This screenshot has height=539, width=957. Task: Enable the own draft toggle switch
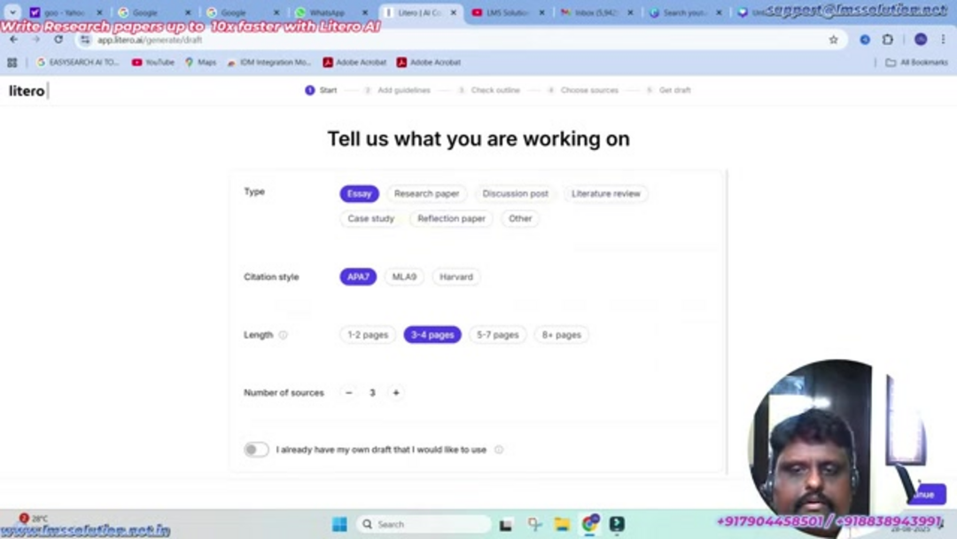click(x=256, y=449)
